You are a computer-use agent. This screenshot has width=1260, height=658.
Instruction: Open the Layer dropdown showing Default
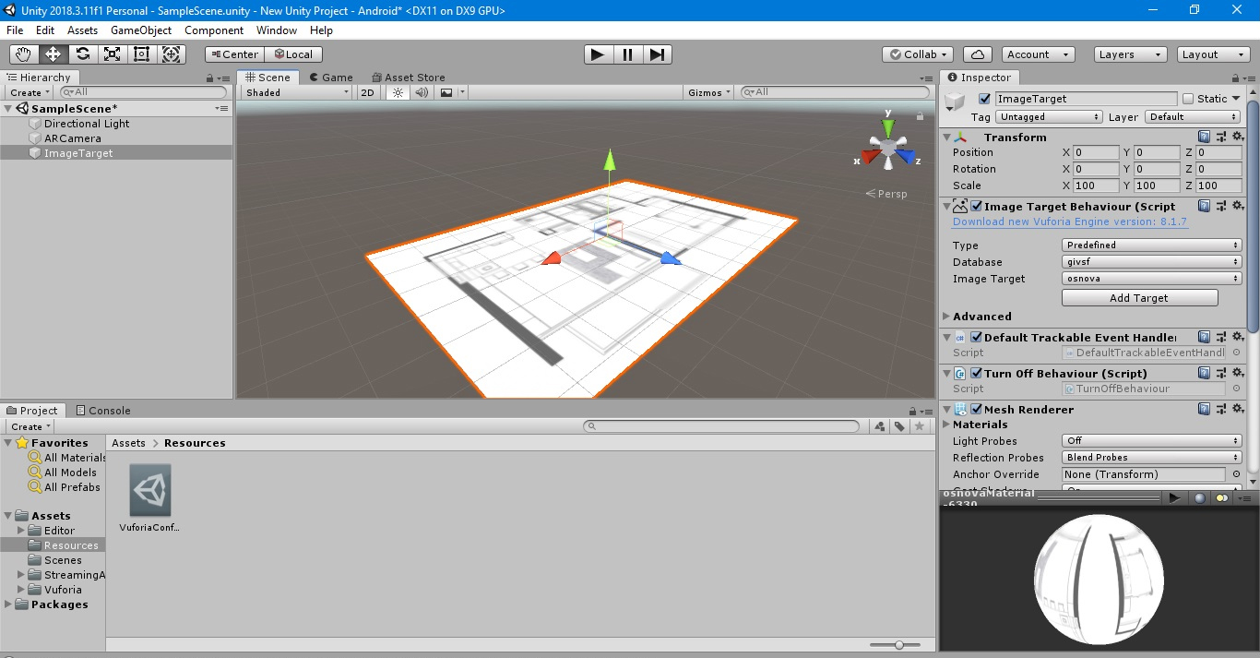[1193, 117]
